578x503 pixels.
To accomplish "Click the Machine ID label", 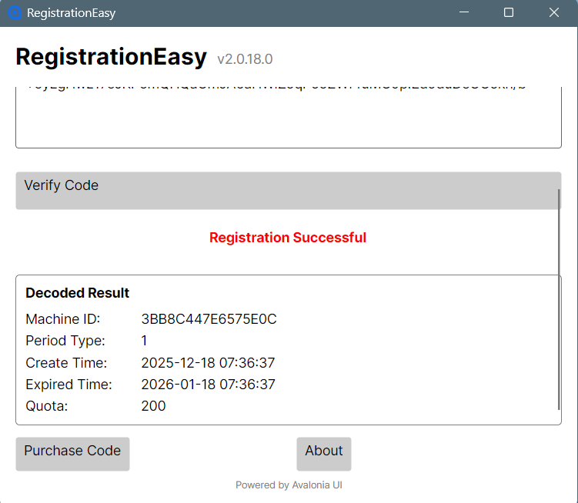I will pos(63,319).
